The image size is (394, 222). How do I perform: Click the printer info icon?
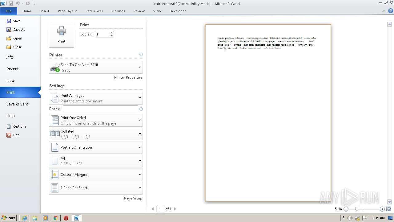tap(141, 55)
